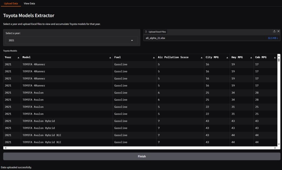282x170 pixels.
Task: Sort by Hwy MPG arrow
Action: tap(251, 58)
